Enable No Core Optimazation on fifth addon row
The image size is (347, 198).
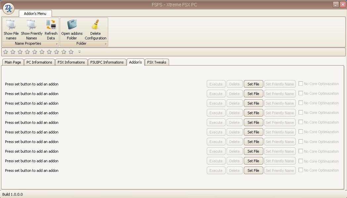coord(301,122)
